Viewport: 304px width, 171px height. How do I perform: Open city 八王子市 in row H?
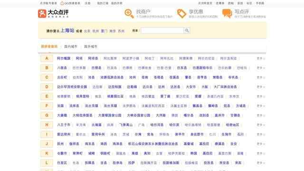tap(64, 125)
